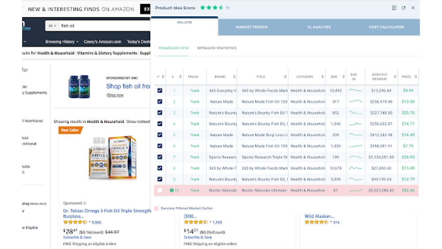Viewport: 442px width, 249px height.
Task: Click revenue $1,126,051.85 in Sports Research row
Action: 381,157
